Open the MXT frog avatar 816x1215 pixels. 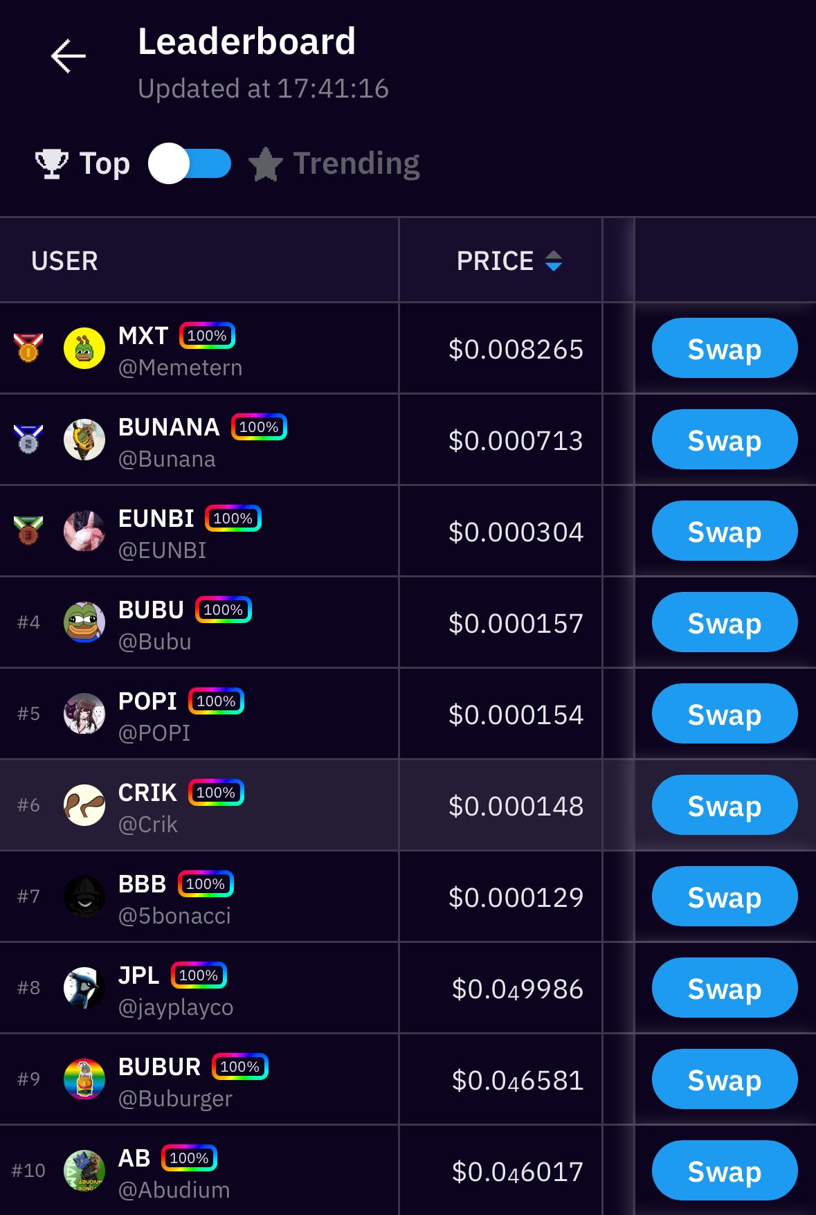pyautogui.click(x=84, y=348)
